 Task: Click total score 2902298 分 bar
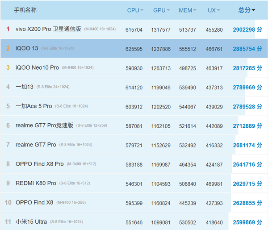tap(247, 29)
